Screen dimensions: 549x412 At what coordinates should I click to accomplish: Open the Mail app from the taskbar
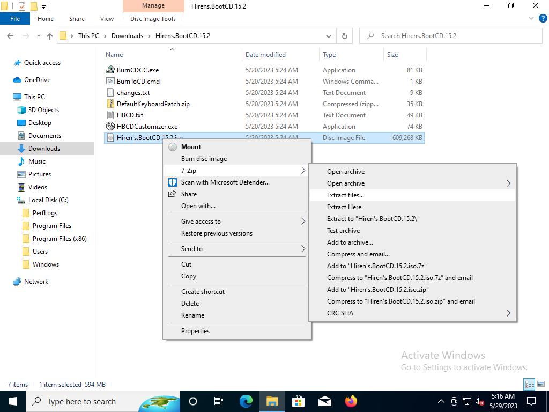pyautogui.click(x=324, y=401)
